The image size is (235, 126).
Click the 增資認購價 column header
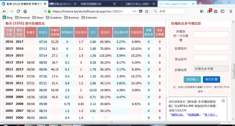[160, 32]
